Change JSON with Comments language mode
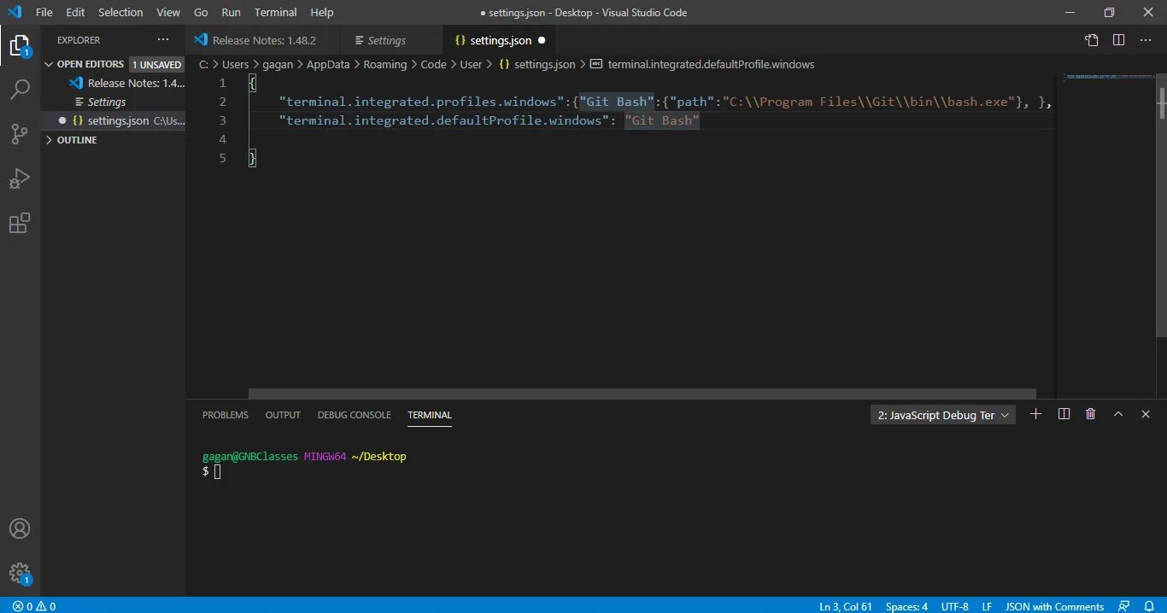1167x613 pixels. [1054, 606]
